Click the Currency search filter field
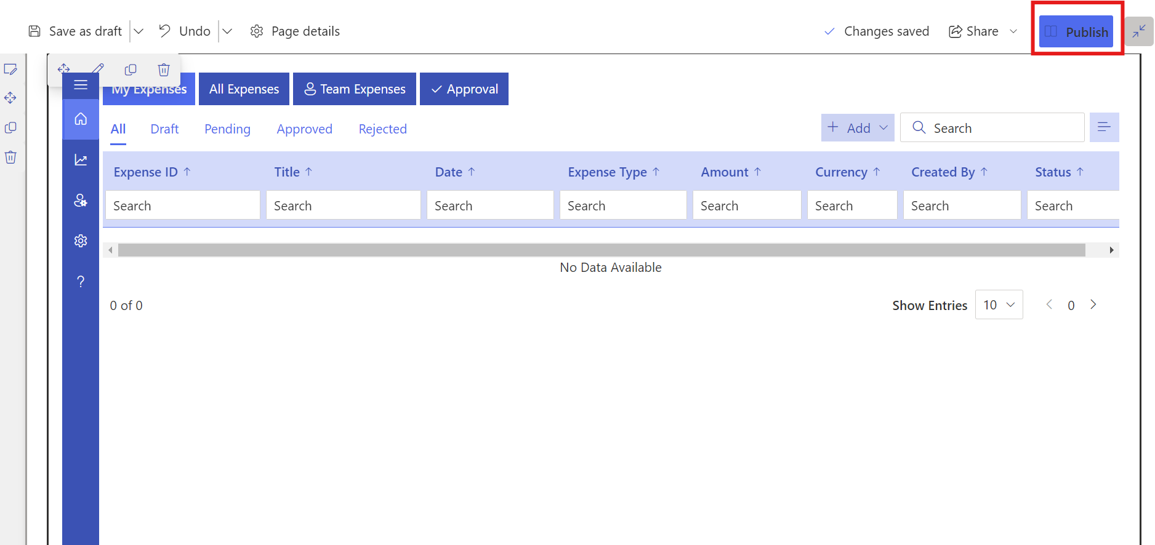Image resolution: width=1155 pixels, height=545 pixels. tap(852, 205)
